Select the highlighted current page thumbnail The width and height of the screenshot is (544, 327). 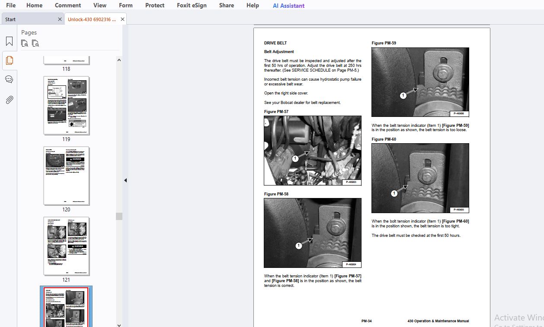[x=66, y=307]
